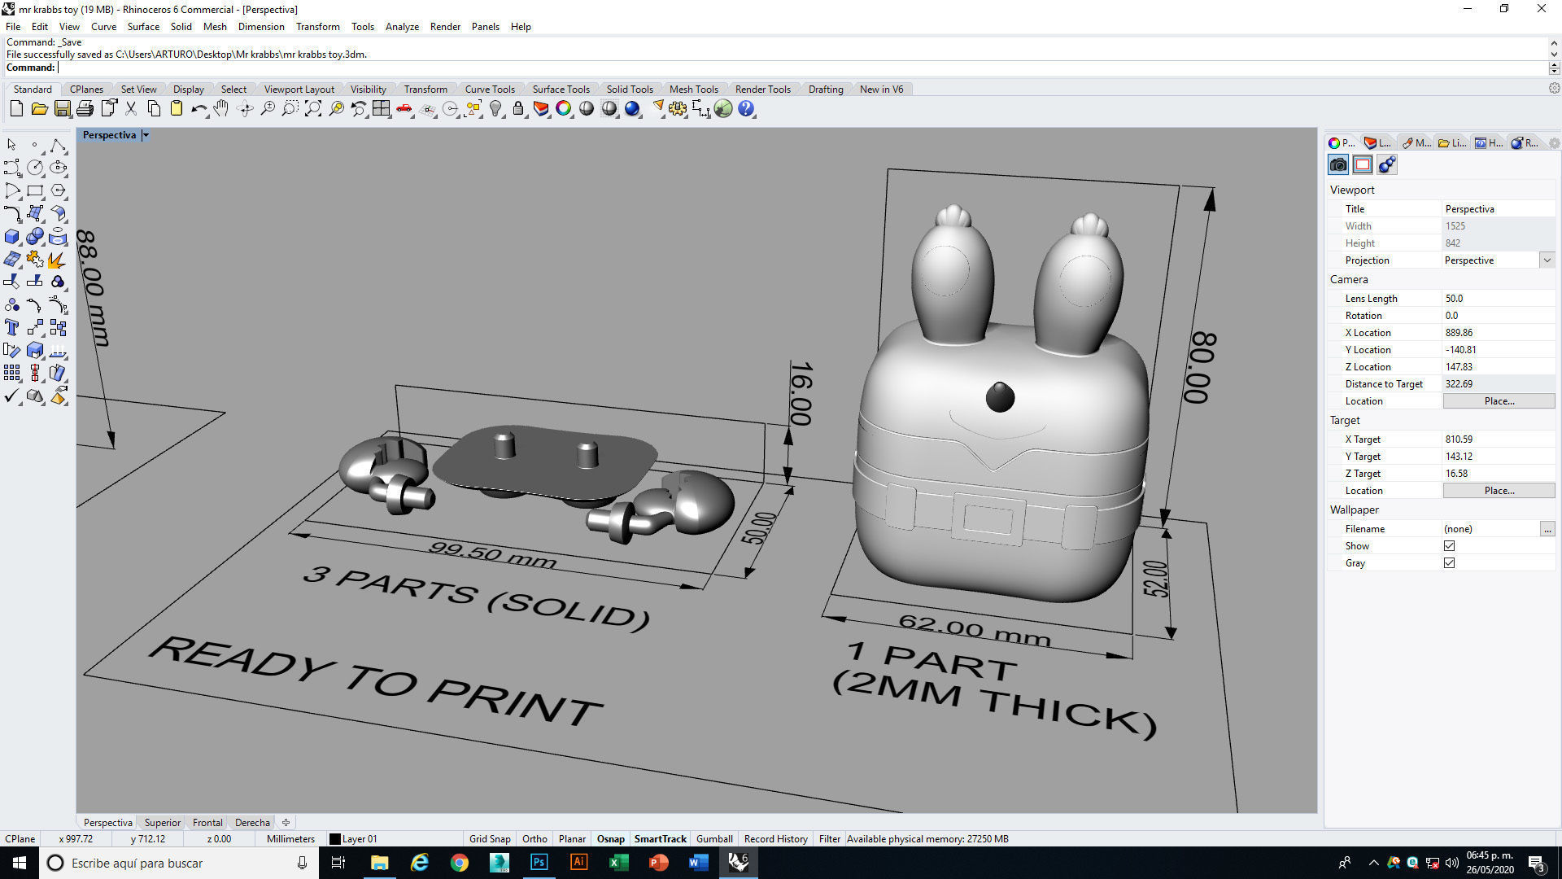Open a file with the folder icon

point(39,108)
